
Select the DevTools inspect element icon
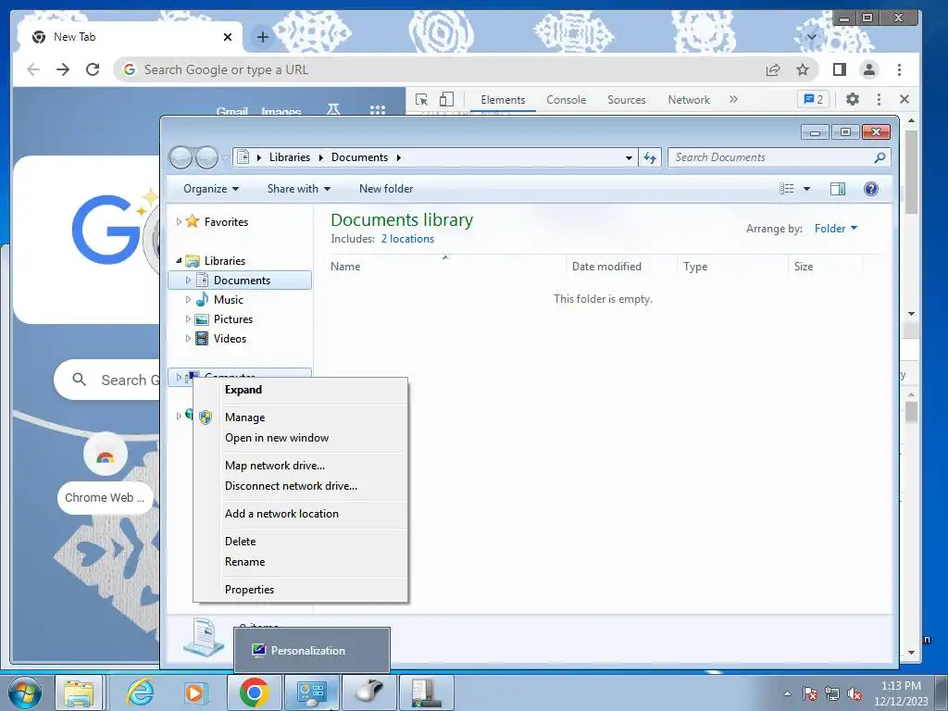[421, 99]
